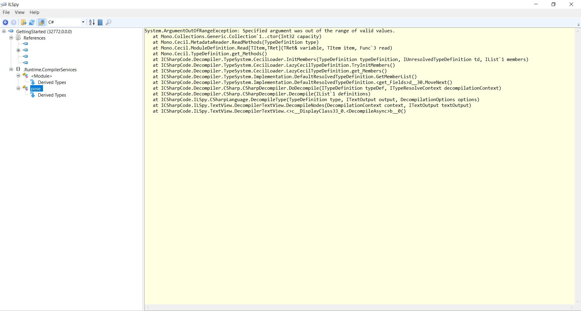Select the <Module> tree item
581x311 pixels.
coord(42,76)
